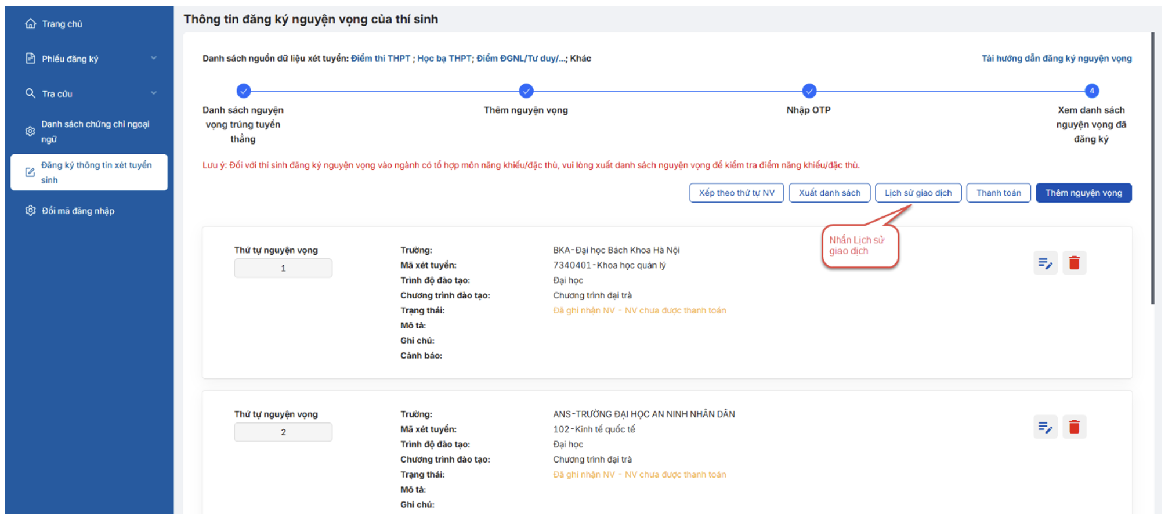Delete nguyện vọng 1 with trash icon
The height and width of the screenshot is (520, 1172).
tap(1074, 263)
